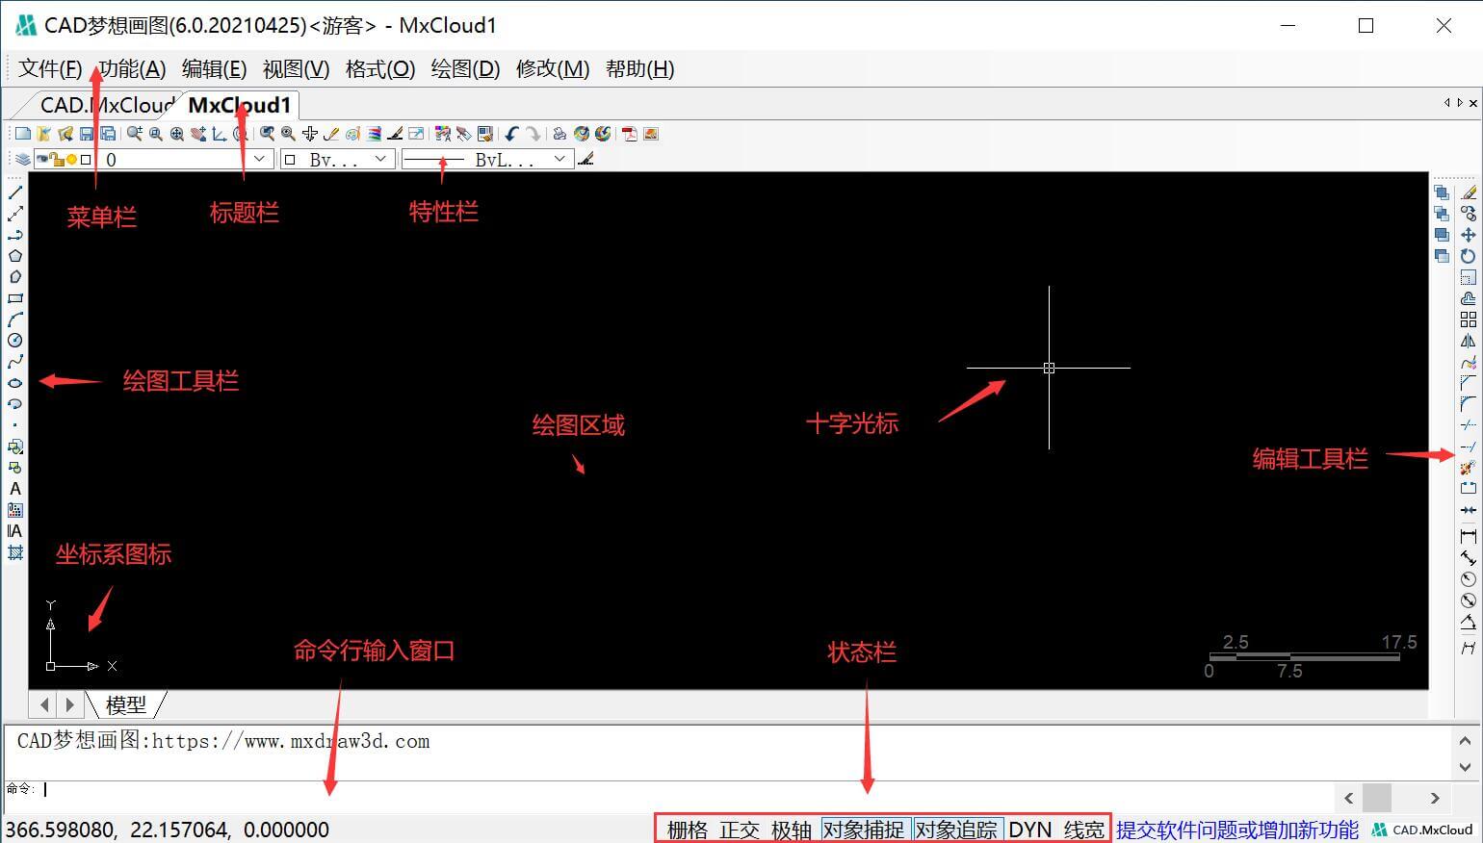Click left arrow beside 模型 tab
This screenshot has height=843, width=1483.
pos(44,704)
